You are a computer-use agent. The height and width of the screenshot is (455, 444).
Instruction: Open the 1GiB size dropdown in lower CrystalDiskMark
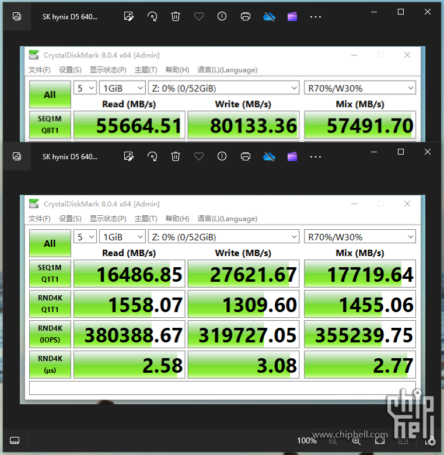point(122,237)
